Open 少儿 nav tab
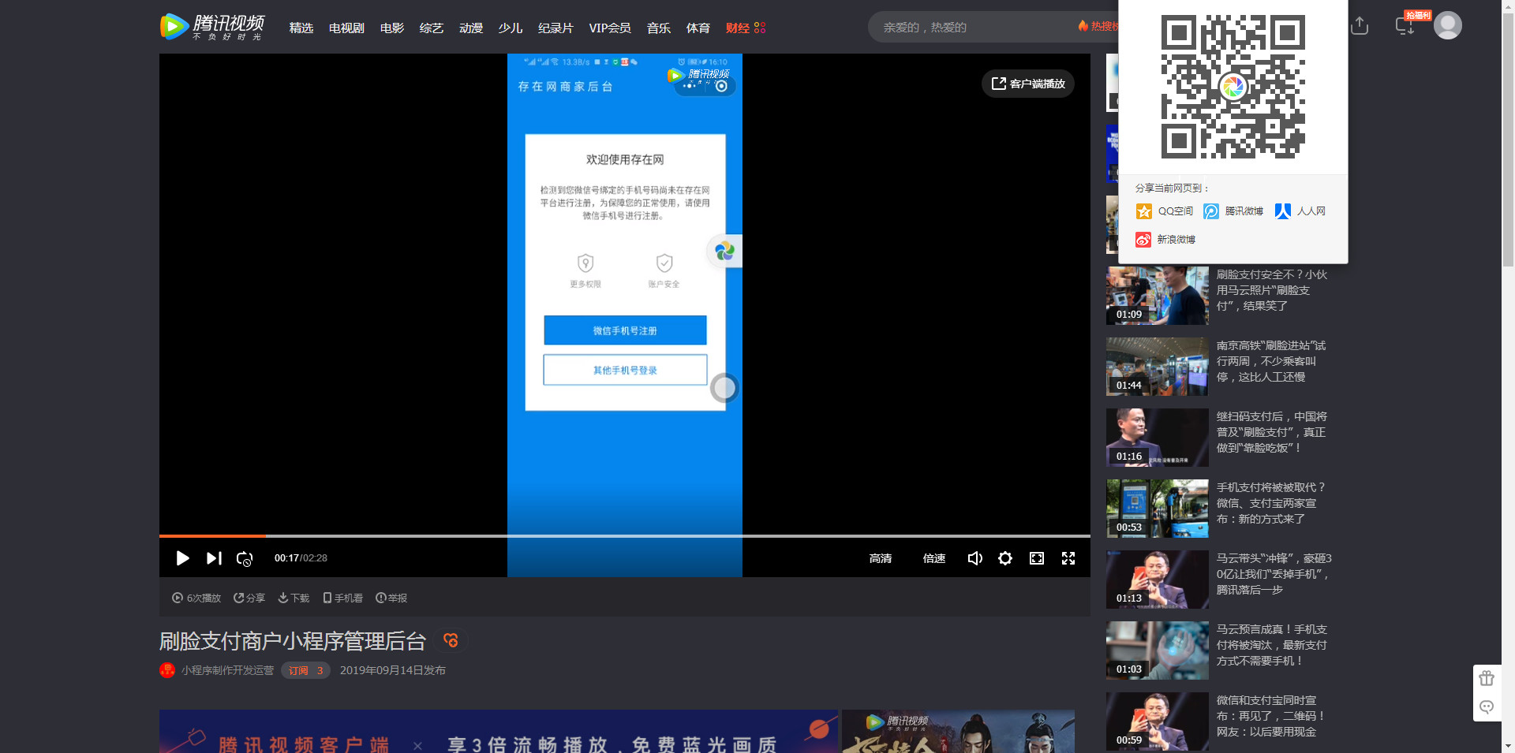The width and height of the screenshot is (1515, 753). 511,28
